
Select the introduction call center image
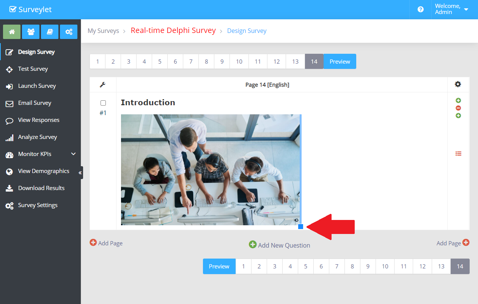pos(211,170)
